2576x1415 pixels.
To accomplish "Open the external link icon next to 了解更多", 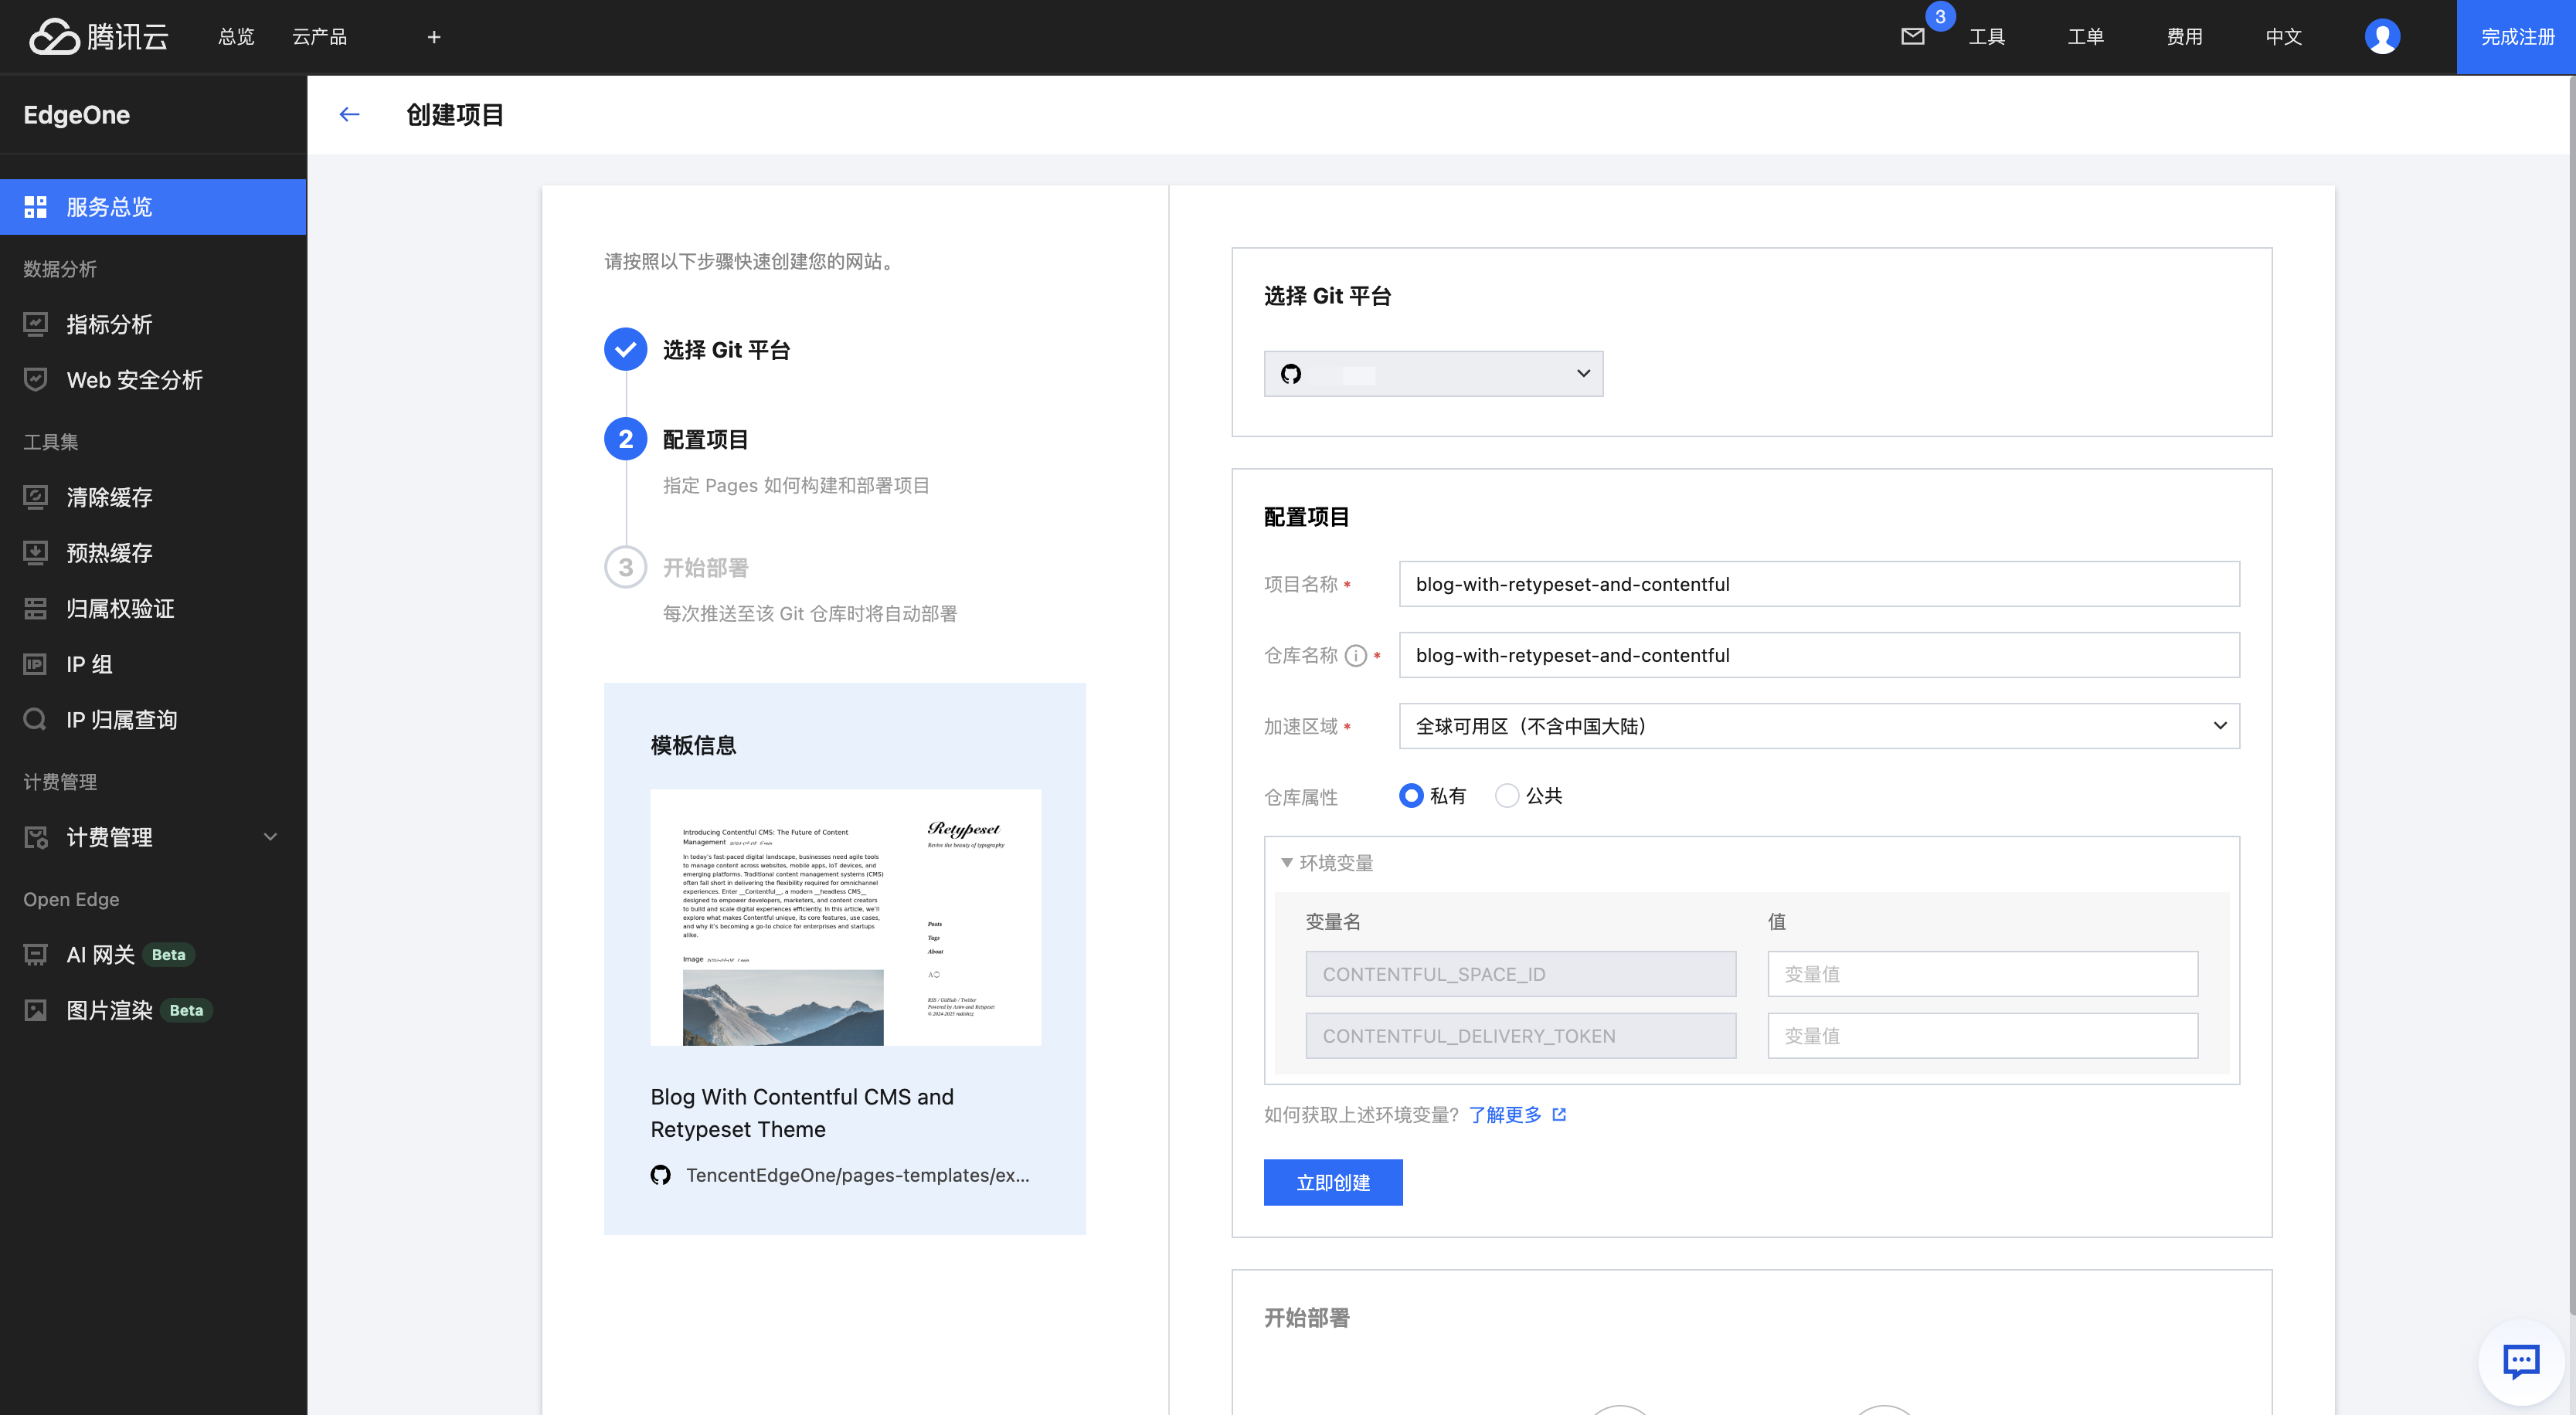I will click(1559, 1115).
